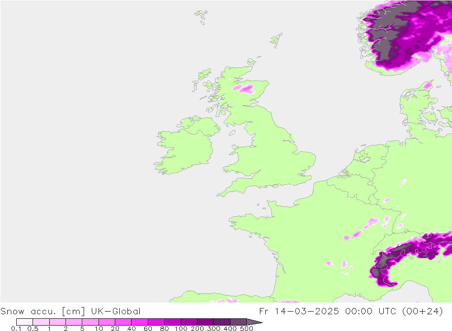The width and height of the screenshot is (452, 331).
Task: Click the legend value "0.5"
Action: 33,329
